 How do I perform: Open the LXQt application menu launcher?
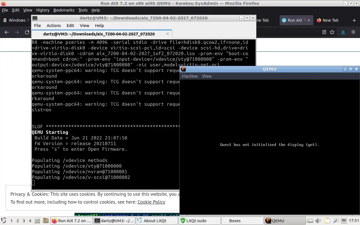tap(4, 221)
